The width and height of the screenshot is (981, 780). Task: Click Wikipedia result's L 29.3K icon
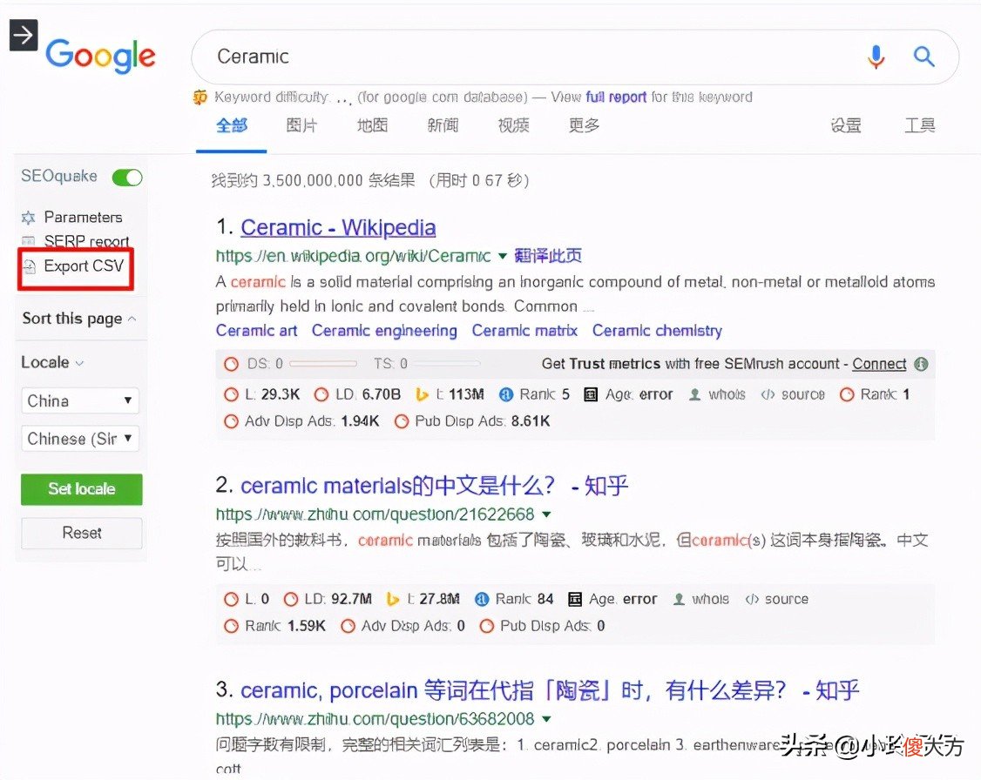232,394
